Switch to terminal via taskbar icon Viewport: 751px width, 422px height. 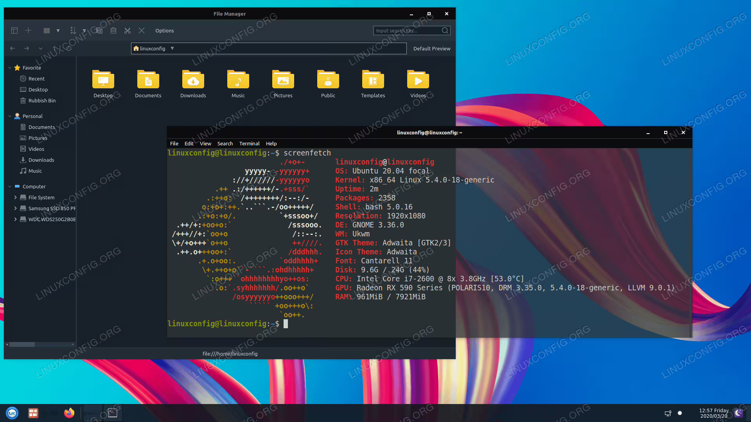point(113,413)
